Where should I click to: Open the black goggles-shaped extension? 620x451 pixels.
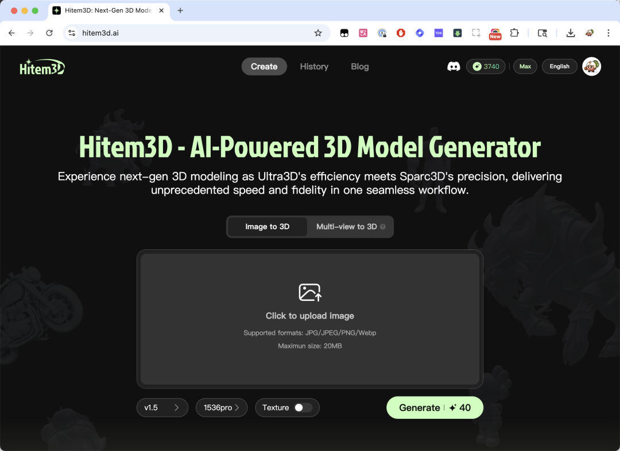tap(344, 33)
